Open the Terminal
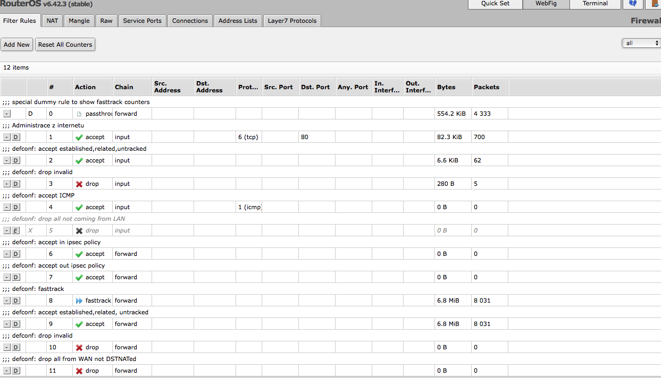The width and height of the screenshot is (661, 378). [x=595, y=4]
